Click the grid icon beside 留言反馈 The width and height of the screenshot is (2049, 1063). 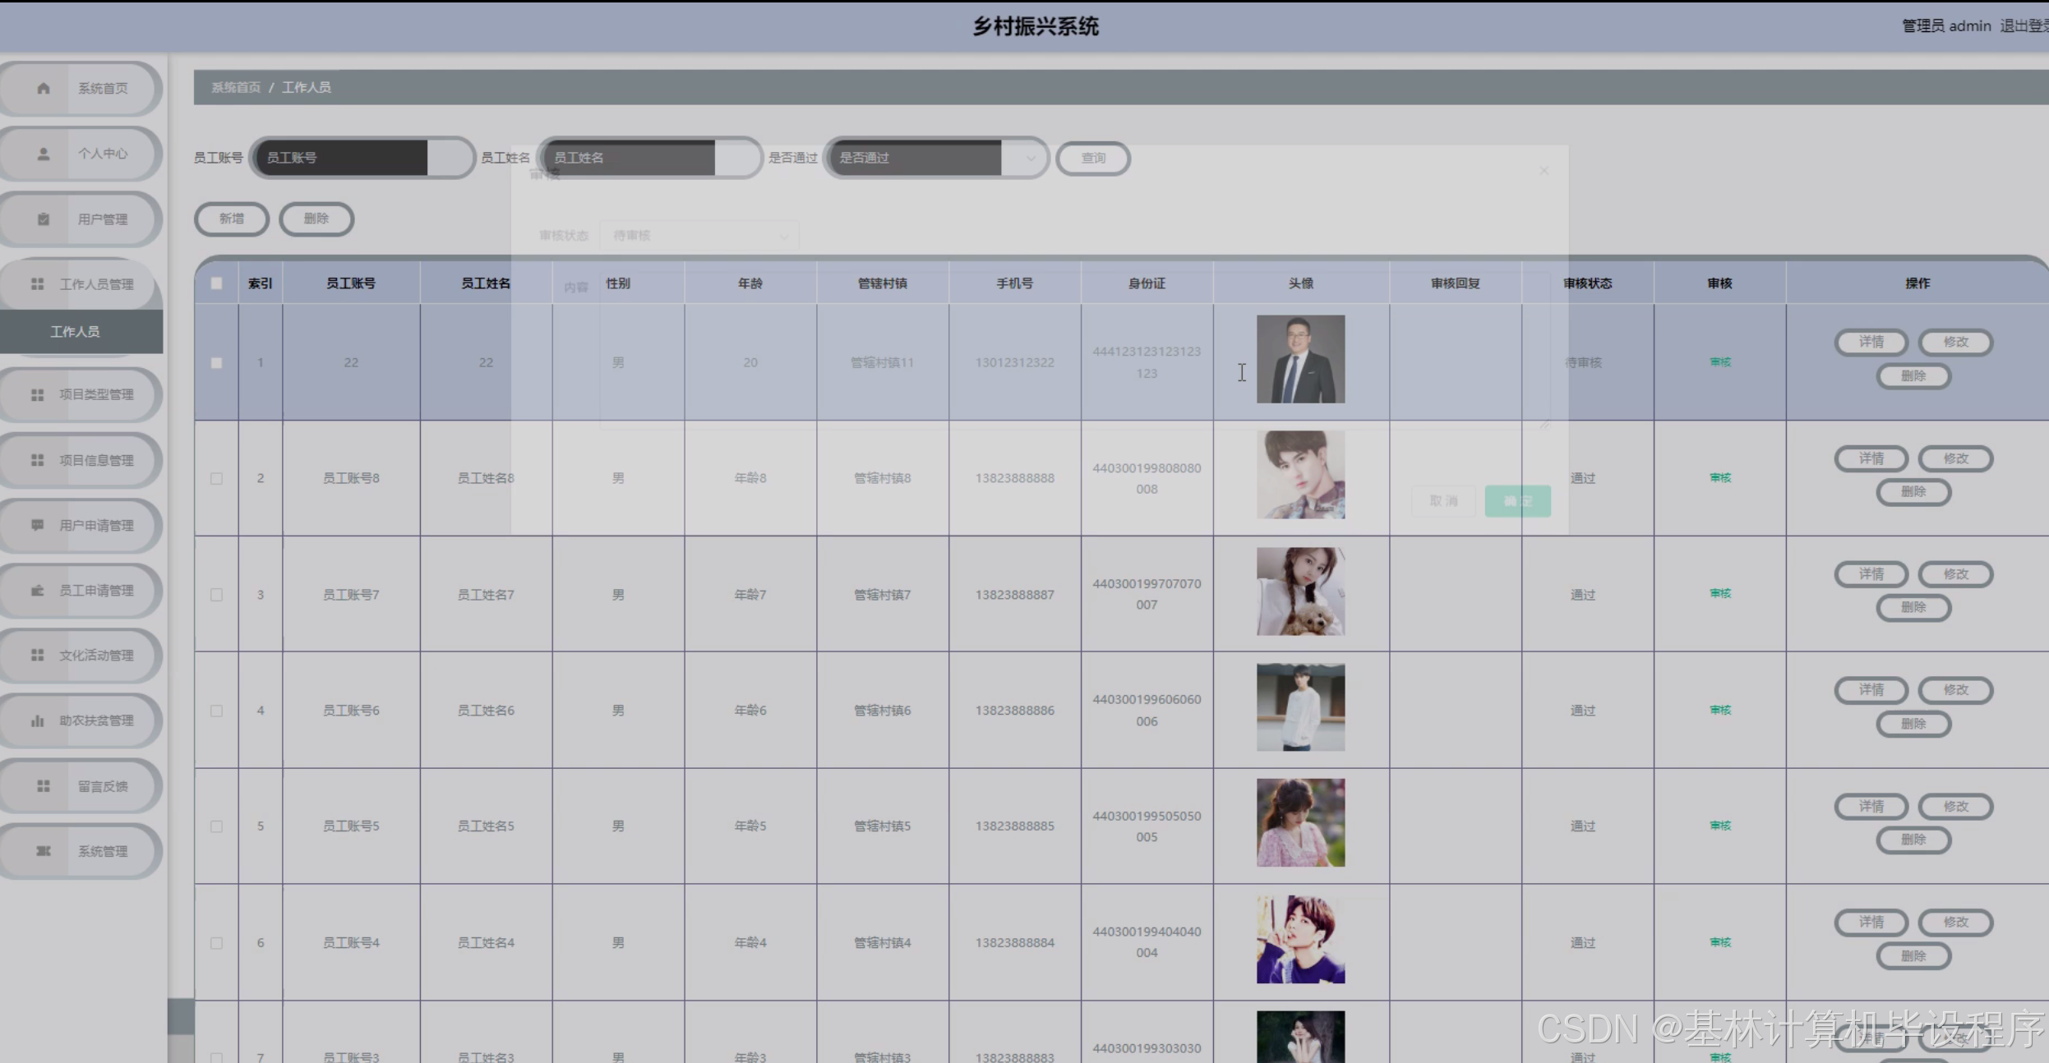[44, 786]
